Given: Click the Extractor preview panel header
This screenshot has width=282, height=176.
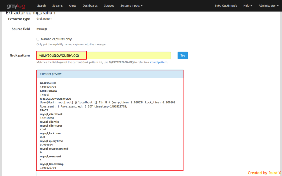Looking at the screenshot, I should point(51,74).
